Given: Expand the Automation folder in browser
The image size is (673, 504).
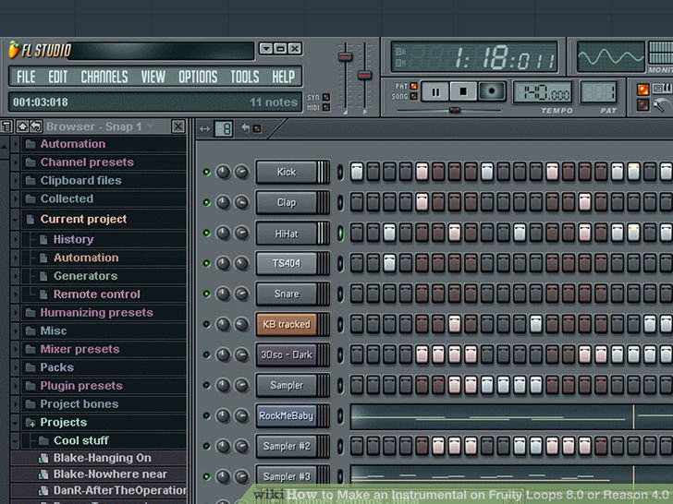Looking at the screenshot, I should pyautogui.click(x=15, y=144).
